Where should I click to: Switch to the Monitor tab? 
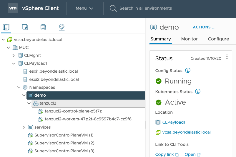coord(189,39)
